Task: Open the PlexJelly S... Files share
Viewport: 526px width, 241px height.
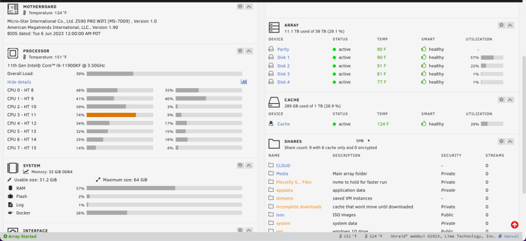Action: pyautogui.click(x=294, y=182)
